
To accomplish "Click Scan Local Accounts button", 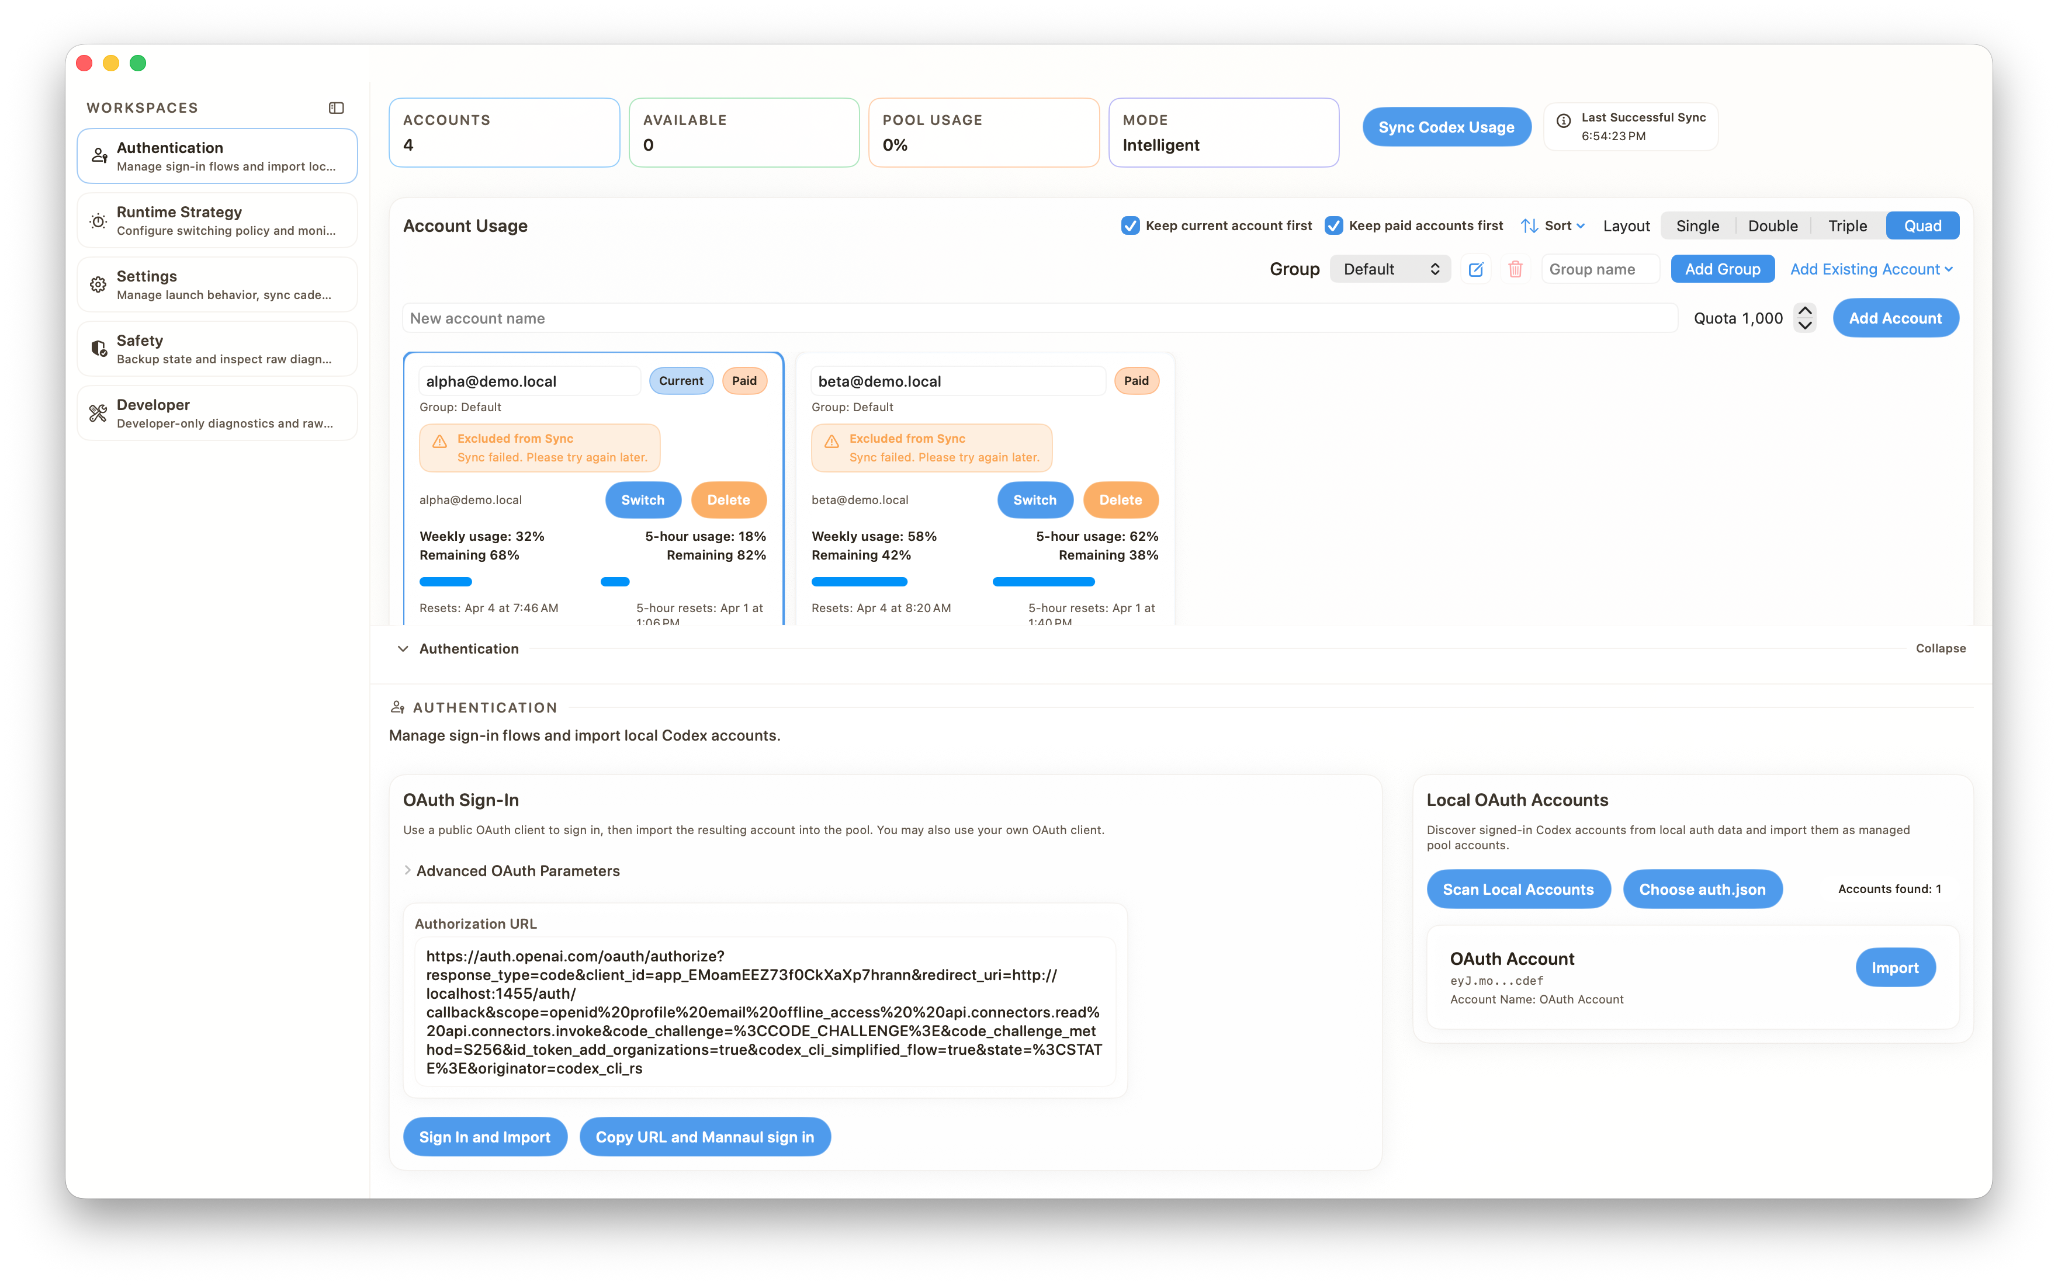I will point(1518,889).
